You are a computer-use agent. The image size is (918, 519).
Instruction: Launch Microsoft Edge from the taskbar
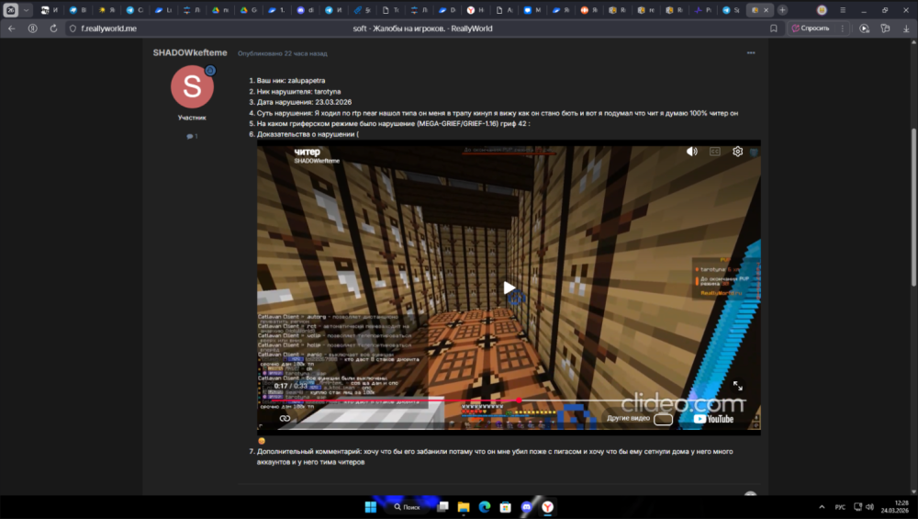pos(484,507)
